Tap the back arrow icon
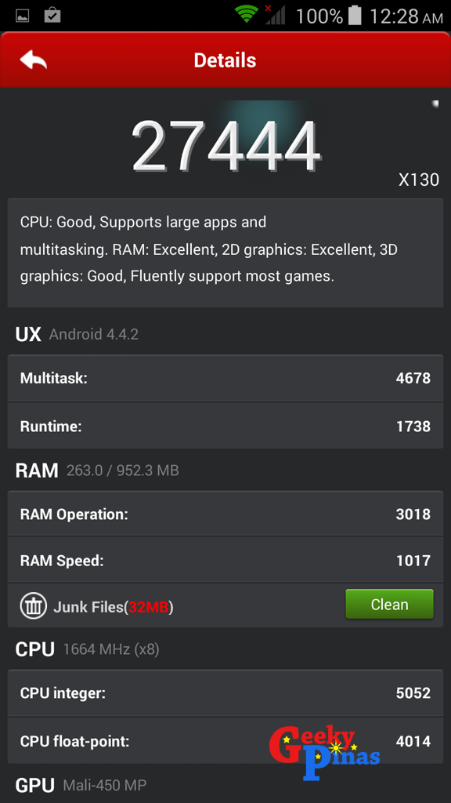 33,60
